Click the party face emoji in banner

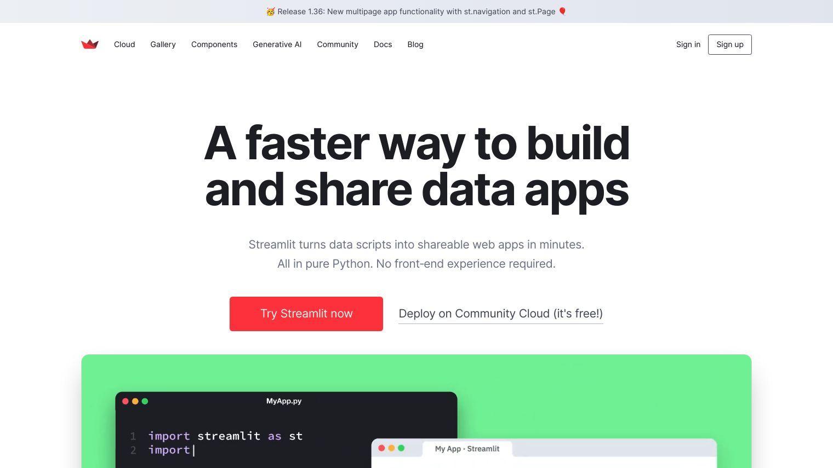(x=271, y=11)
